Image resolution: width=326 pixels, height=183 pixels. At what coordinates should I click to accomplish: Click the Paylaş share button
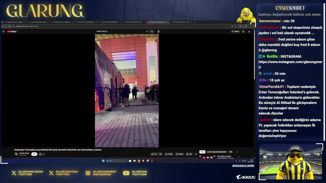coord(169,154)
